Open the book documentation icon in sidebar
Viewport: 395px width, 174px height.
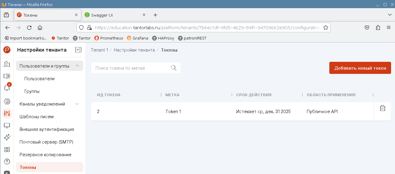coord(7,76)
